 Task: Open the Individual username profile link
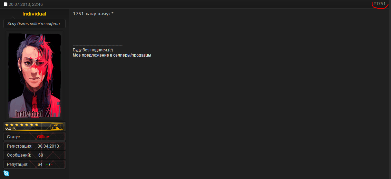tap(34, 14)
